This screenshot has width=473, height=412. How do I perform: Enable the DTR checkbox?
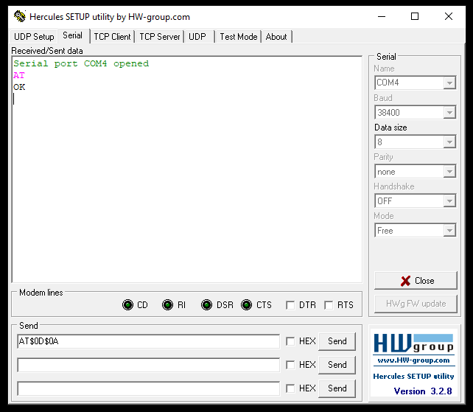290,305
